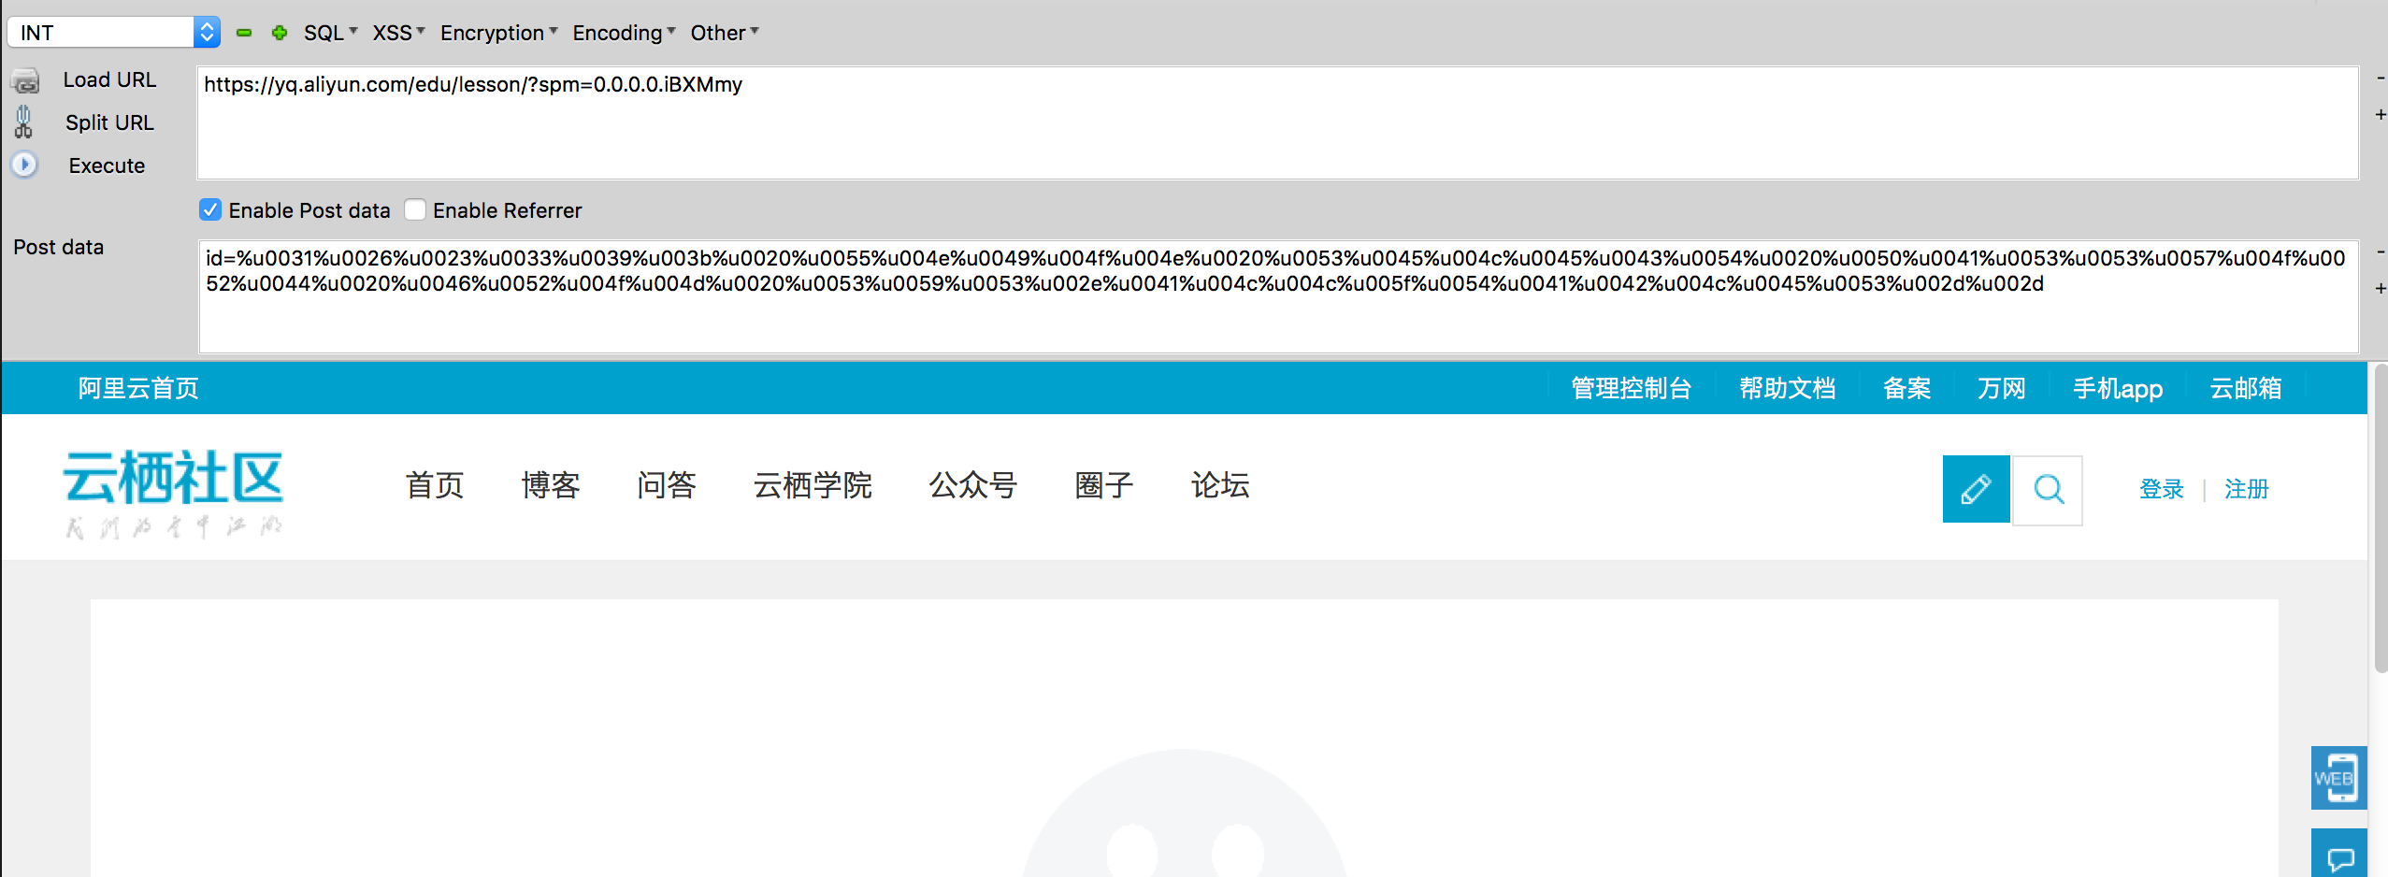2388x877 pixels.
Task: Click the Load URL icon
Action: 25,81
